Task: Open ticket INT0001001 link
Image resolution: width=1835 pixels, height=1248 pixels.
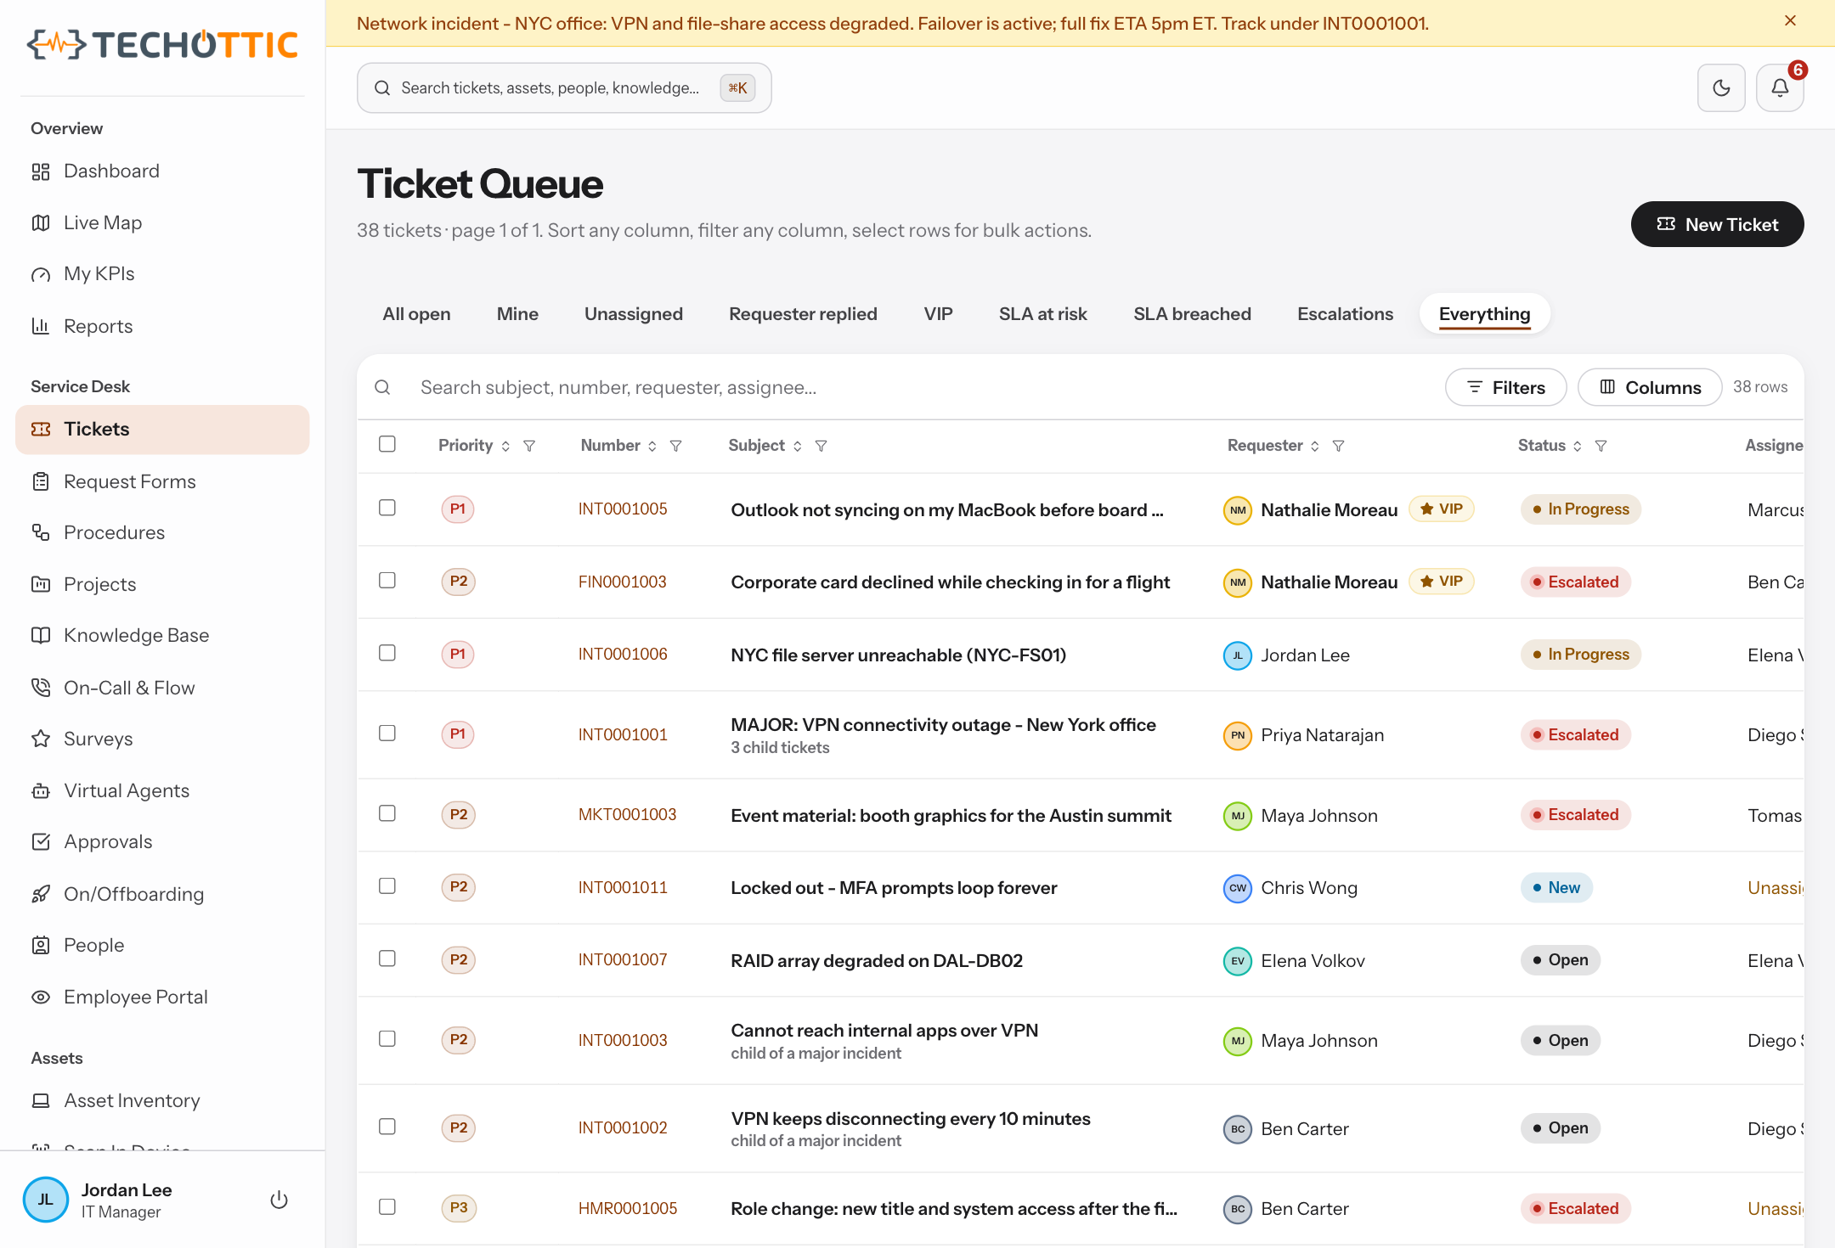Action: click(623, 734)
